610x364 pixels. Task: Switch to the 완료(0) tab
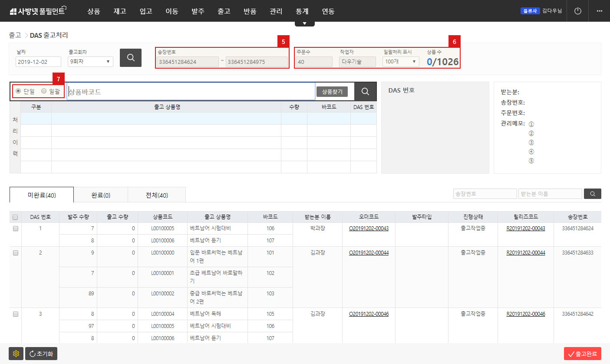(101, 194)
